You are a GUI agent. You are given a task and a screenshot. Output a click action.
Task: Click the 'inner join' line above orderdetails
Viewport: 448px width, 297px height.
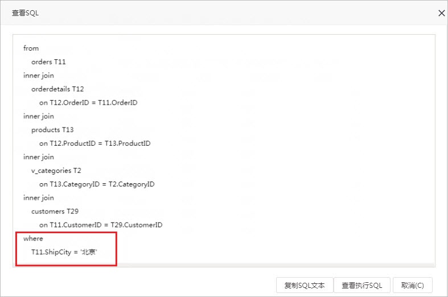point(39,76)
